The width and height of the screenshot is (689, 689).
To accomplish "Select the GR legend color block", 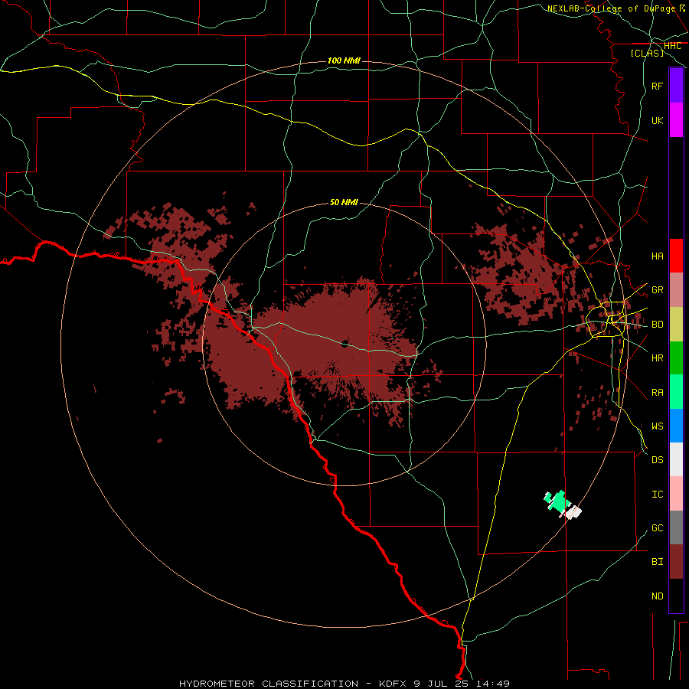I will pyautogui.click(x=676, y=289).
